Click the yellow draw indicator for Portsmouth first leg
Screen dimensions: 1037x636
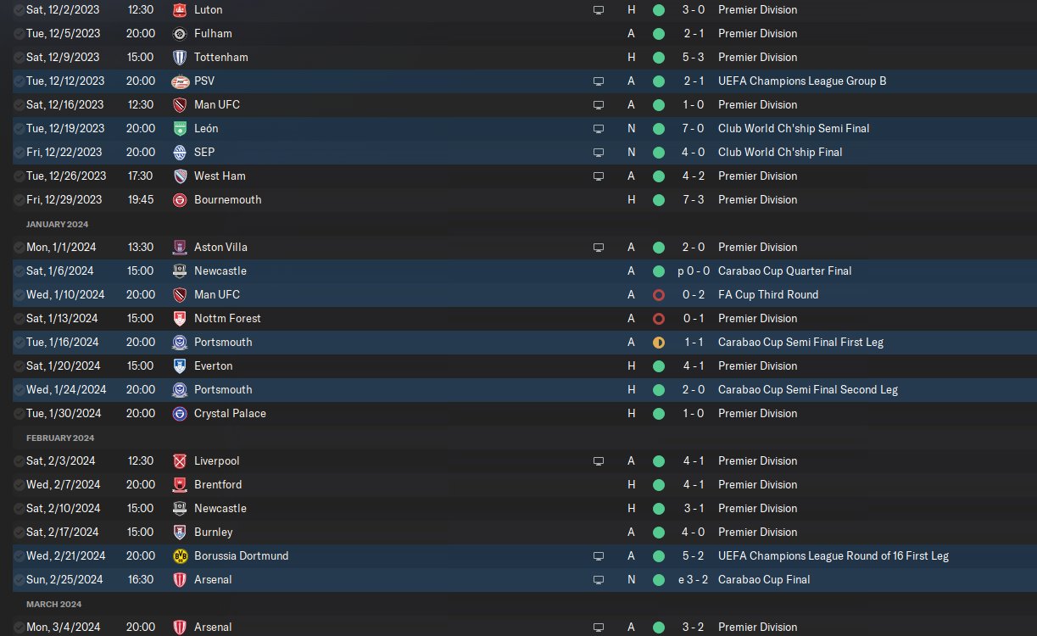659,343
